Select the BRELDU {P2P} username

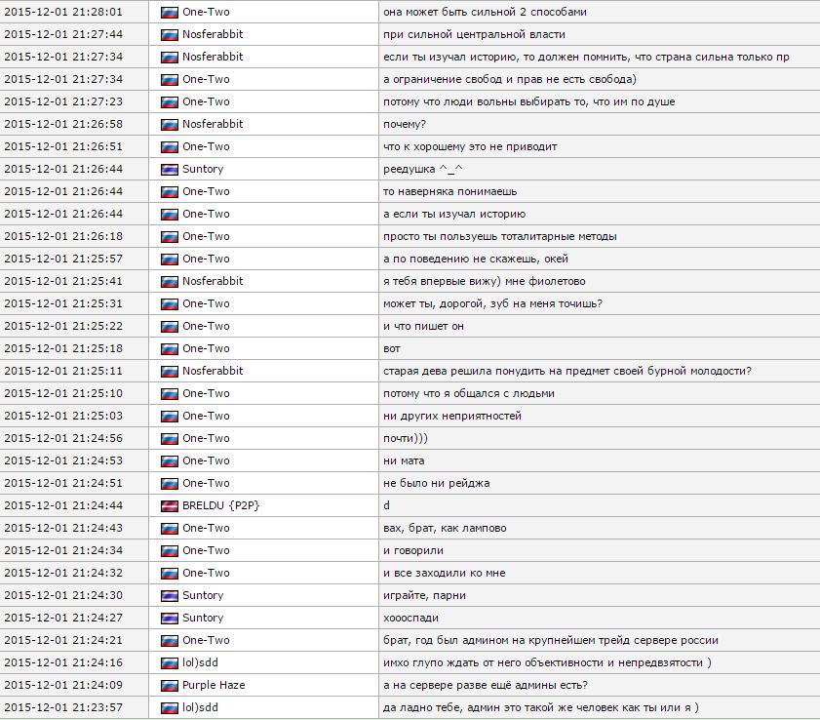pyautogui.click(x=220, y=505)
